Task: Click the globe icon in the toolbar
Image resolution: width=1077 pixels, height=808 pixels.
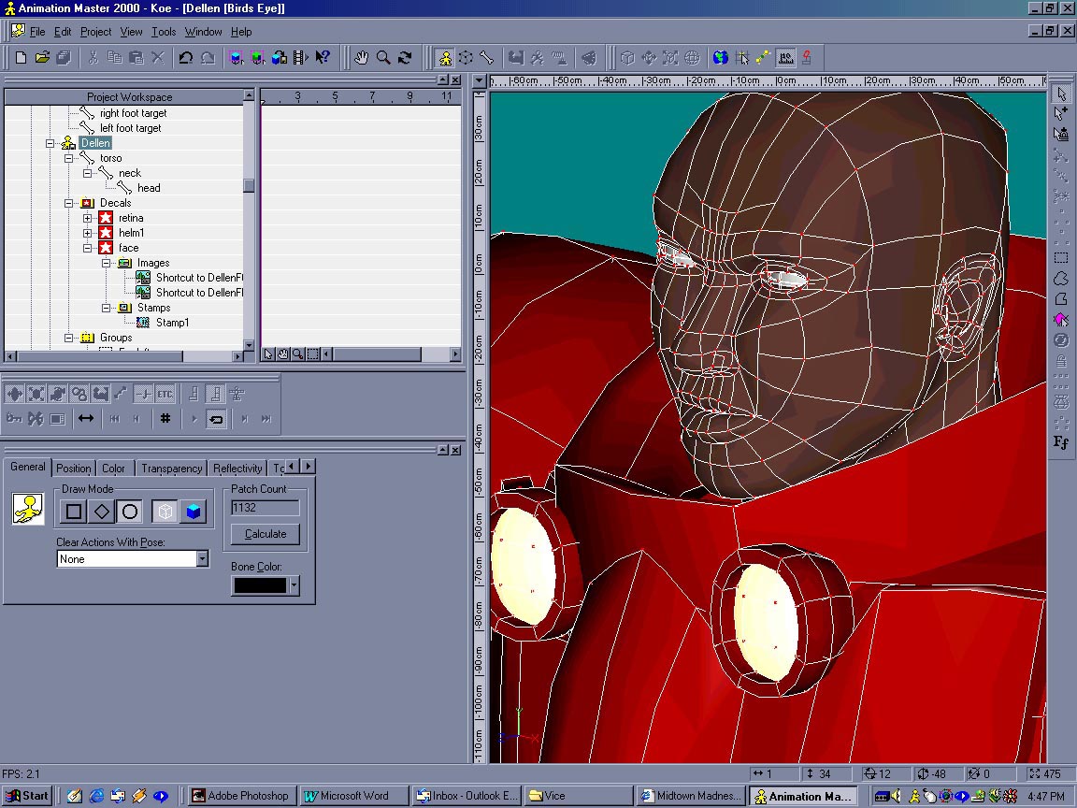Action: tap(721, 58)
